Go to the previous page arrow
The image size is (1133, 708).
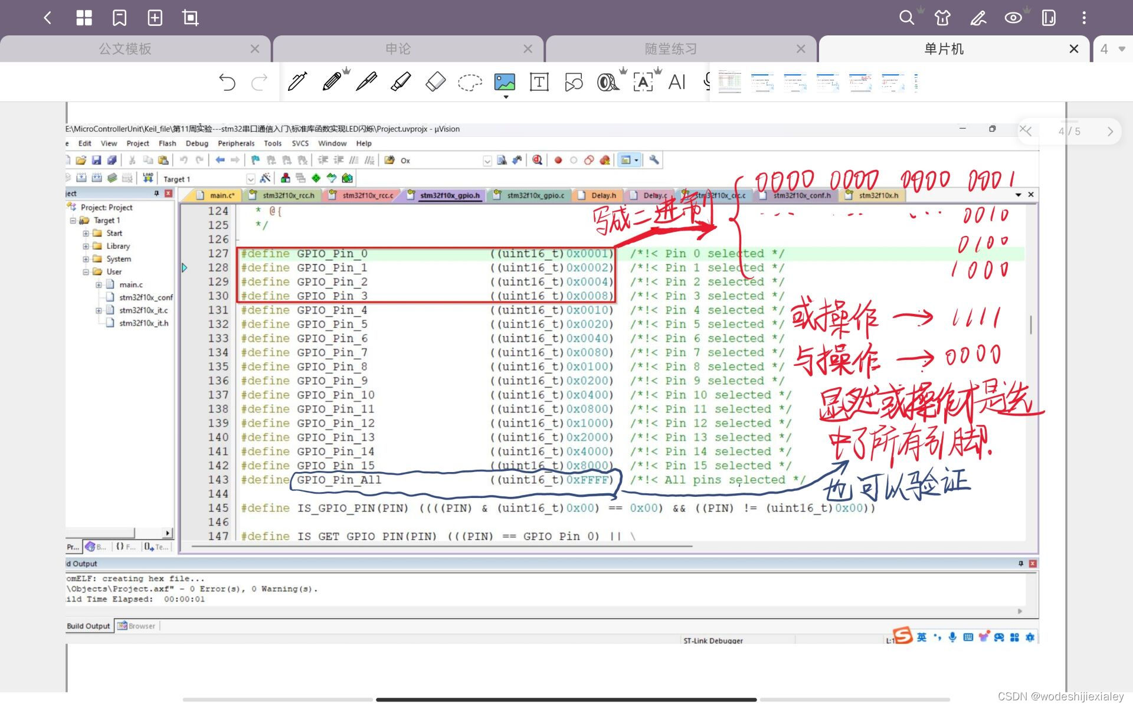pos(1028,131)
